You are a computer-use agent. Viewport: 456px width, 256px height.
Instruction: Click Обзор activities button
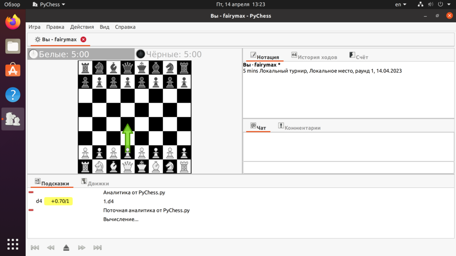pos(12,5)
